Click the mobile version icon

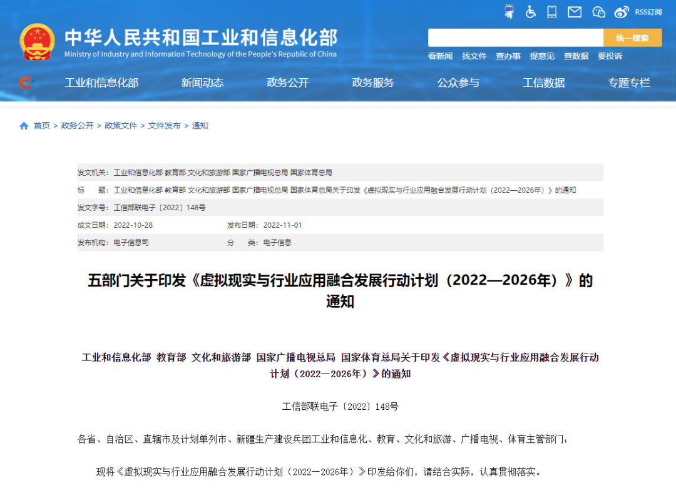coord(551,11)
